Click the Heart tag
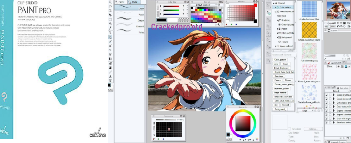 (285, 64)
